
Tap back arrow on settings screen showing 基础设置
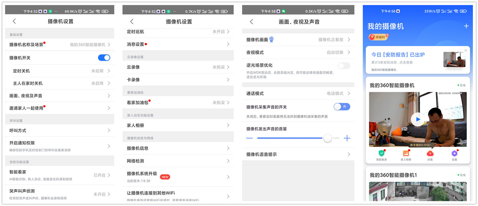coord(14,21)
